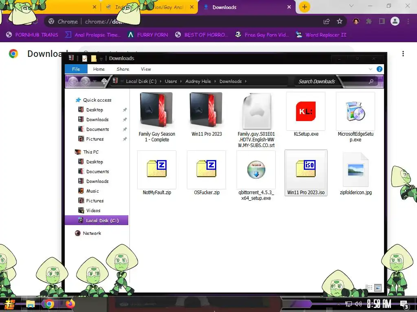Click Local Disk (C:) in address breadcrumb

click(x=141, y=81)
